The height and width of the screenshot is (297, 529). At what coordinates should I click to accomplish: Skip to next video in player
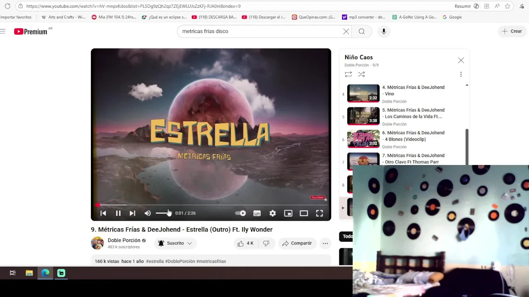click(132, 213)
